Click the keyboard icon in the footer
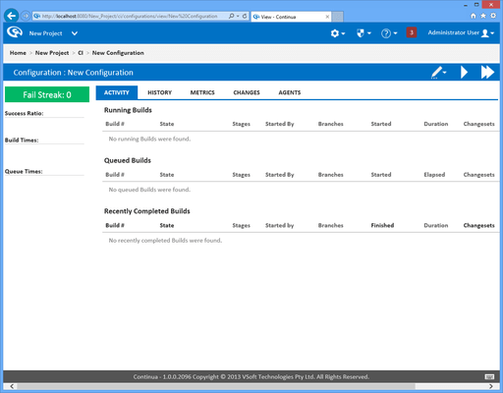This screenshot has height=393, width=503. pyautogui.click(x=489, y=376)
